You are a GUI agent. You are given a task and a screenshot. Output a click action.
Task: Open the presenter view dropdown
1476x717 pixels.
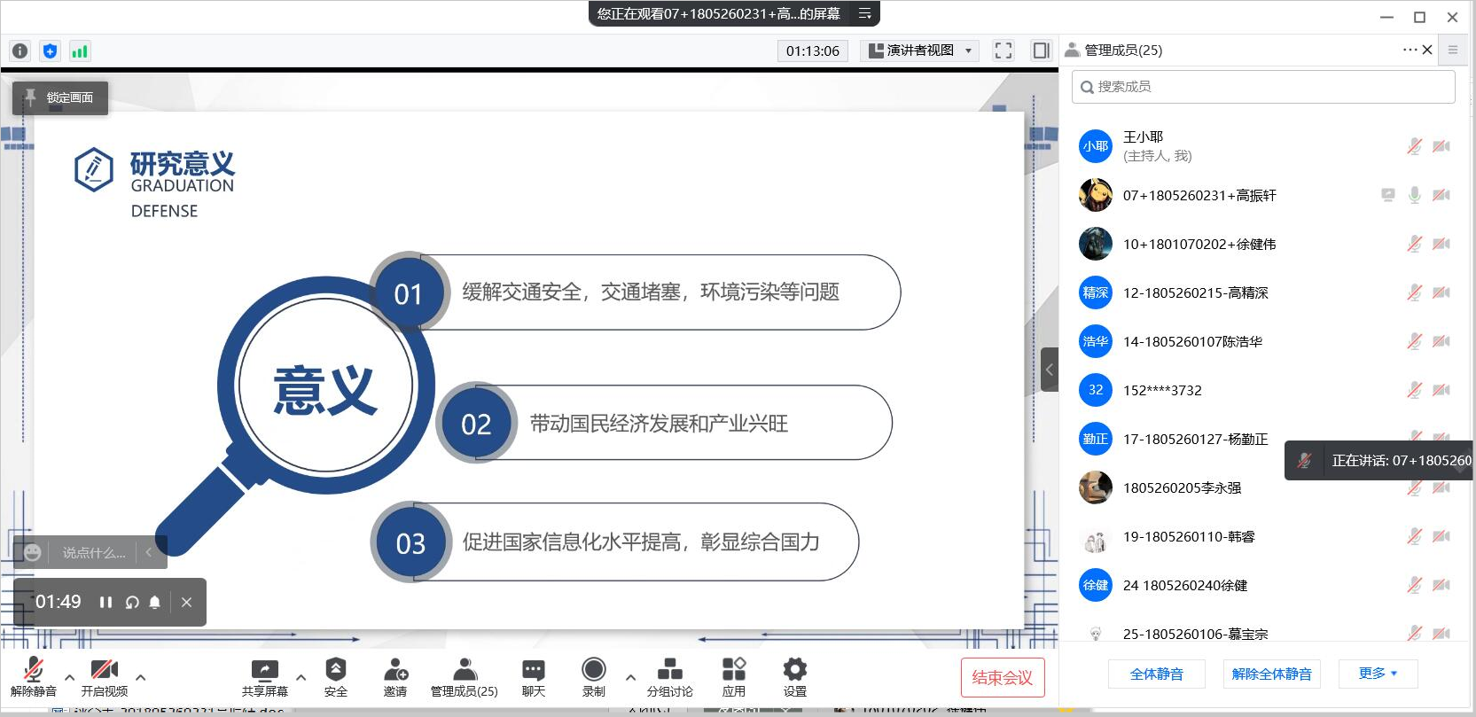(919, 51)
